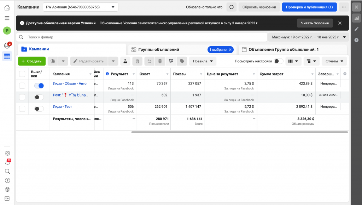
Task: Click the bug report icon in sidebar
Action: pyautogui.click(x=7, y=190)
